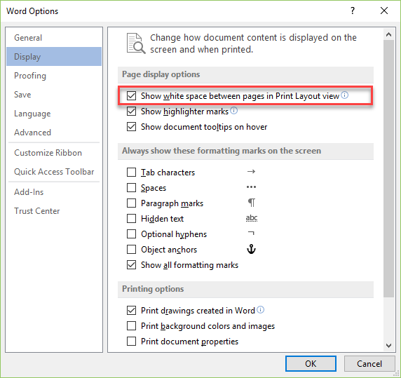Close the Word Options dialog
The image size is (401, 378).
click(x=384, y=11)
